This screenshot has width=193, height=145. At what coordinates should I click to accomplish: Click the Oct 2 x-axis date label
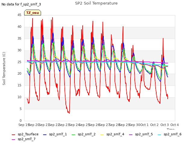point(154,125)
